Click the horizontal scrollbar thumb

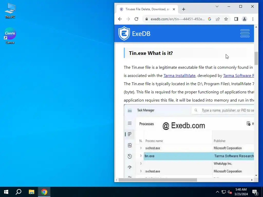coord(158,180)
